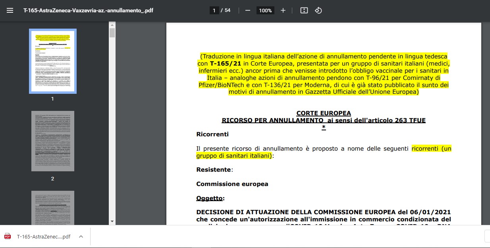The height and width of the screenshot is (248, 490).
Task: Click the thumbnail sidebar scrollbar thumb
Action: pyautogui.click(x=112, y=33)
